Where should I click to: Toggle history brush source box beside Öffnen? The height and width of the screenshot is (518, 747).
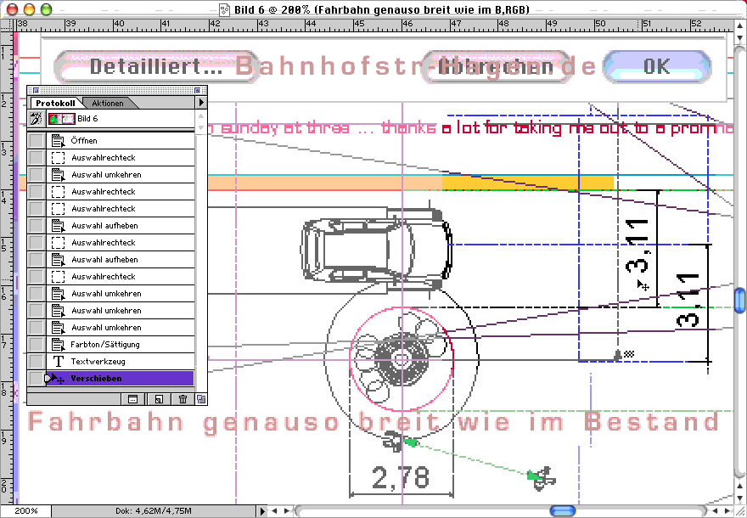pyautogui.click(x=37, y=141)
